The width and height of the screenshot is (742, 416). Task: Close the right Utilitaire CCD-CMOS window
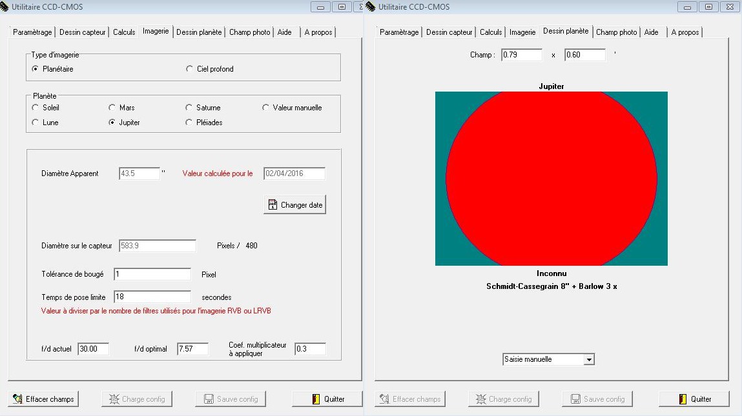pos(730,7)
